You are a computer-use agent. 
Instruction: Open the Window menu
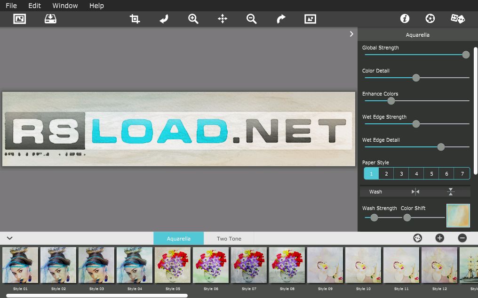[x=65, y=6]
